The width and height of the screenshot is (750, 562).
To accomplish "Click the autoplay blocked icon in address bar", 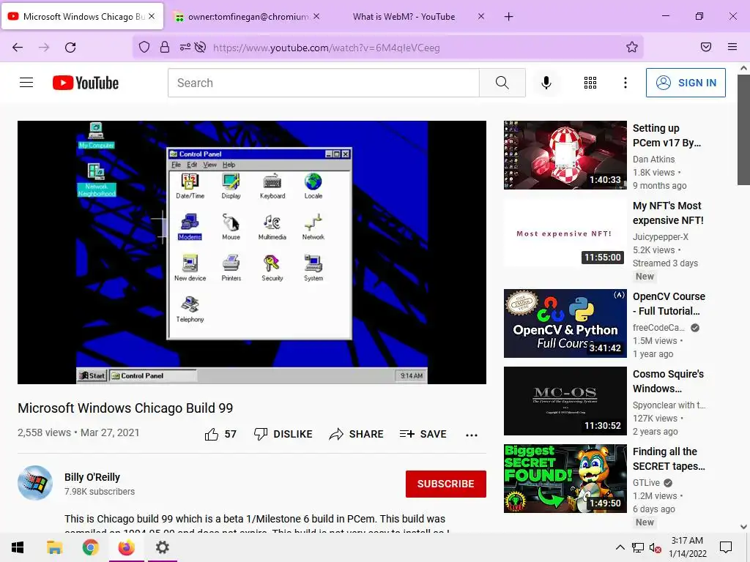I will click(x=201, y=47).
